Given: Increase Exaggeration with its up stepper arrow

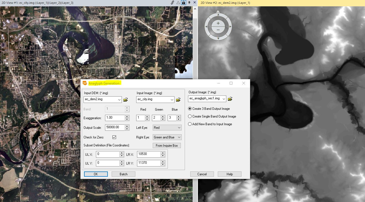Looking at the screenshot, I should (x=127, y=116).
